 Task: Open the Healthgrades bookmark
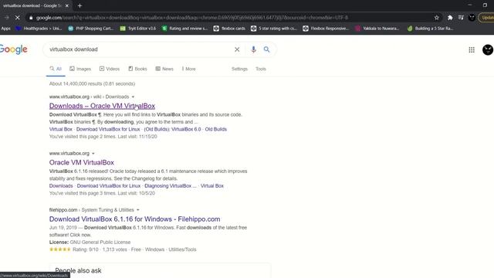click(x=39, y=29)
